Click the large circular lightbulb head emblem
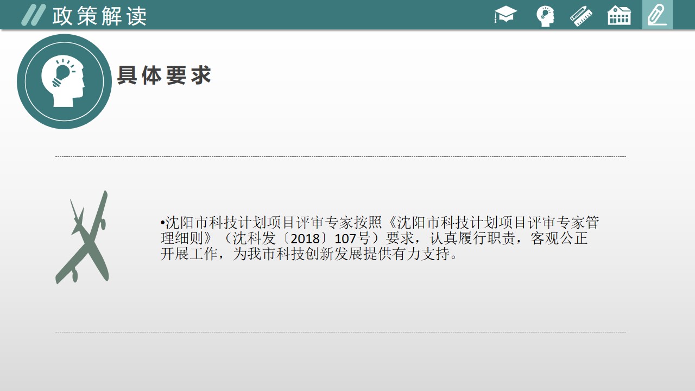Image resolution: width=695 pixels, height=391 pixels. 64,81
